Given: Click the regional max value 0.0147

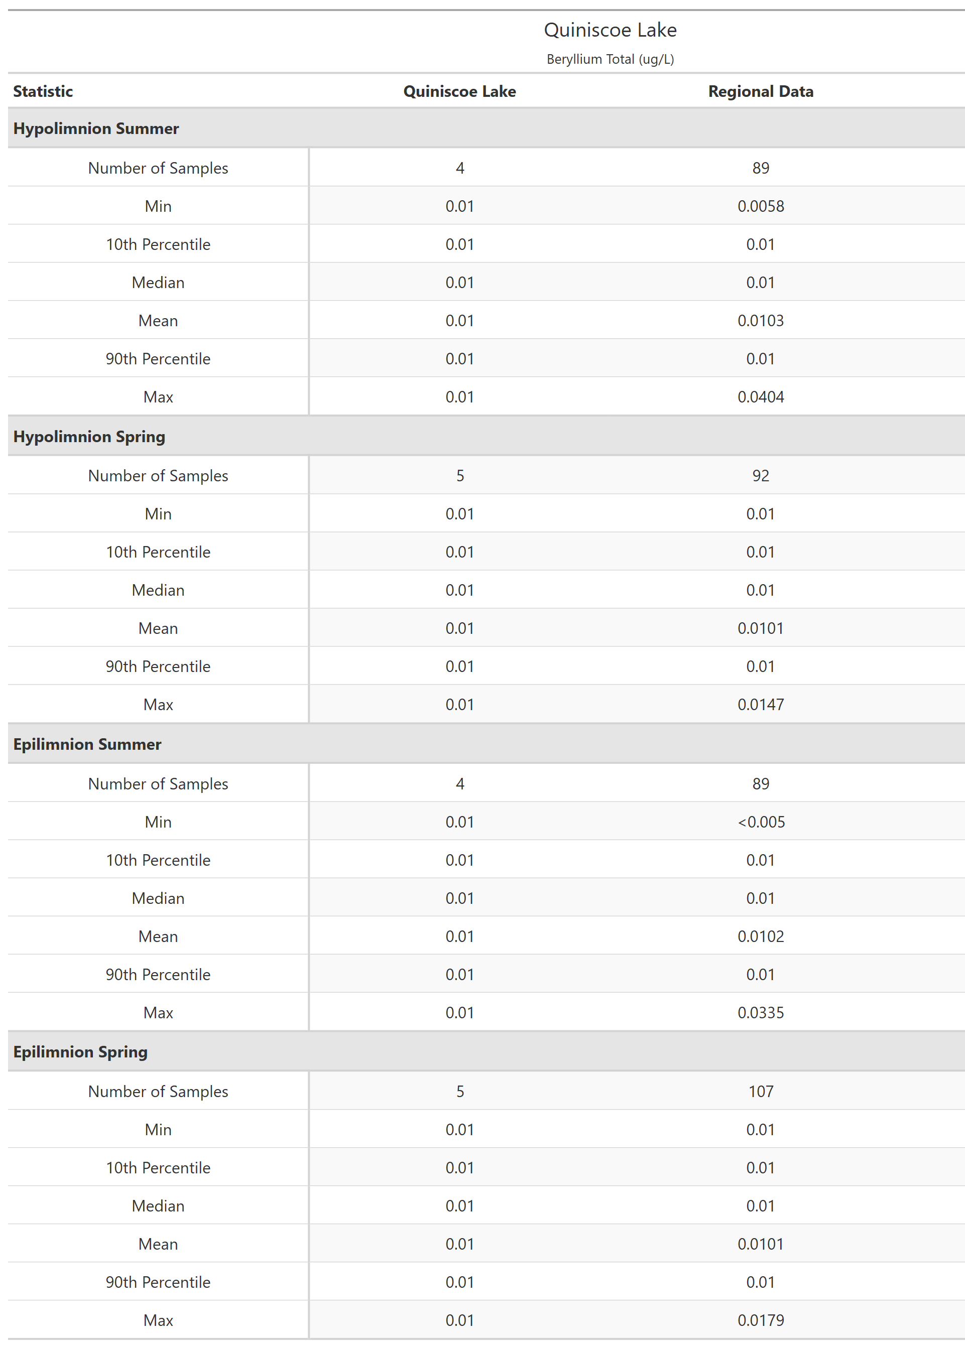Looking at the screenshot, I should click(x=760, y=704).
